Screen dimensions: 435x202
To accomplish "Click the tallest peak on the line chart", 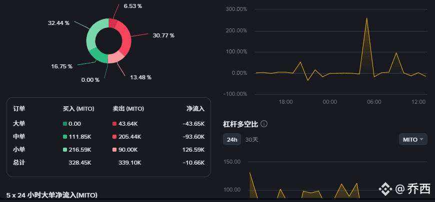I will [366, 18].
